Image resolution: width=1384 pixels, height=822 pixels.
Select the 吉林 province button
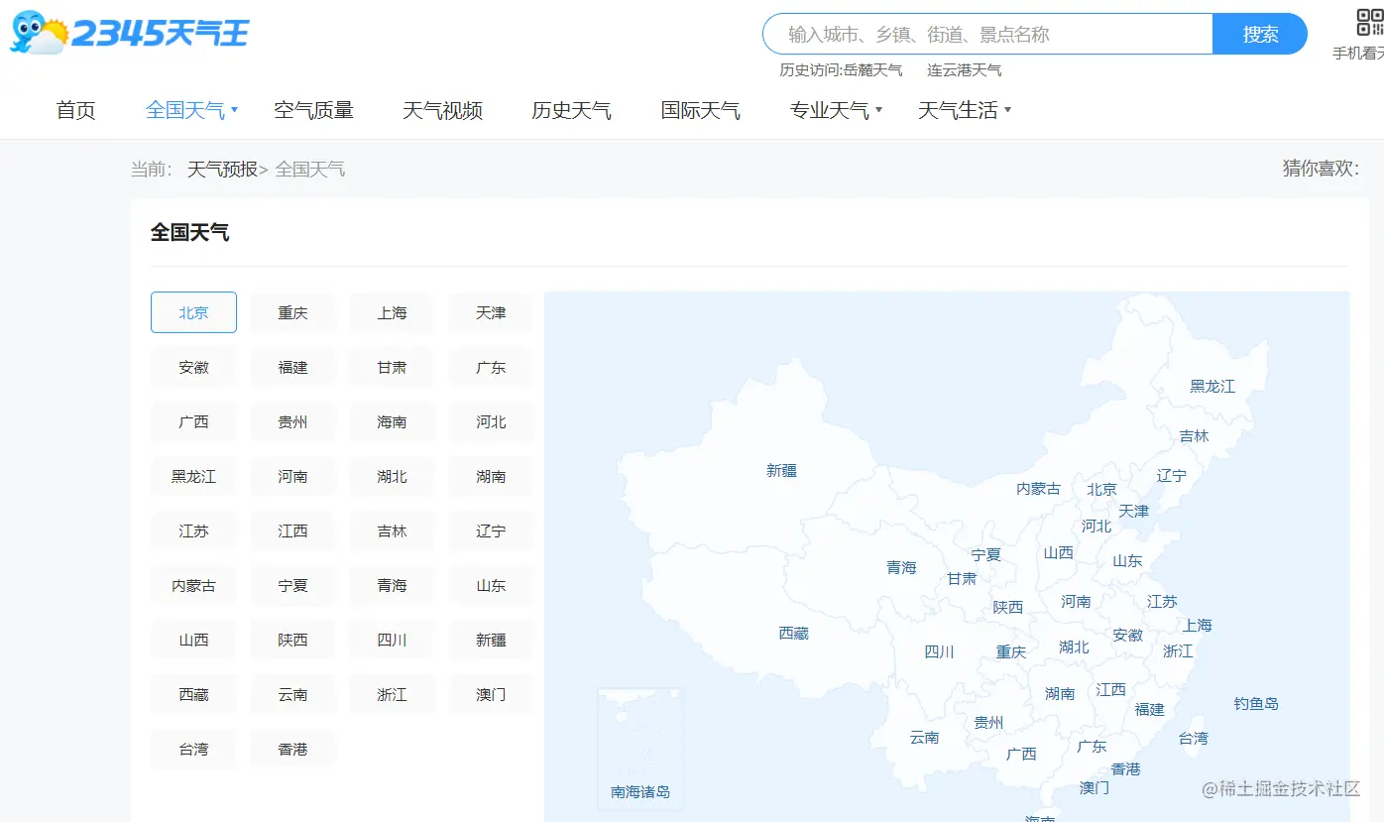point(392,530)
